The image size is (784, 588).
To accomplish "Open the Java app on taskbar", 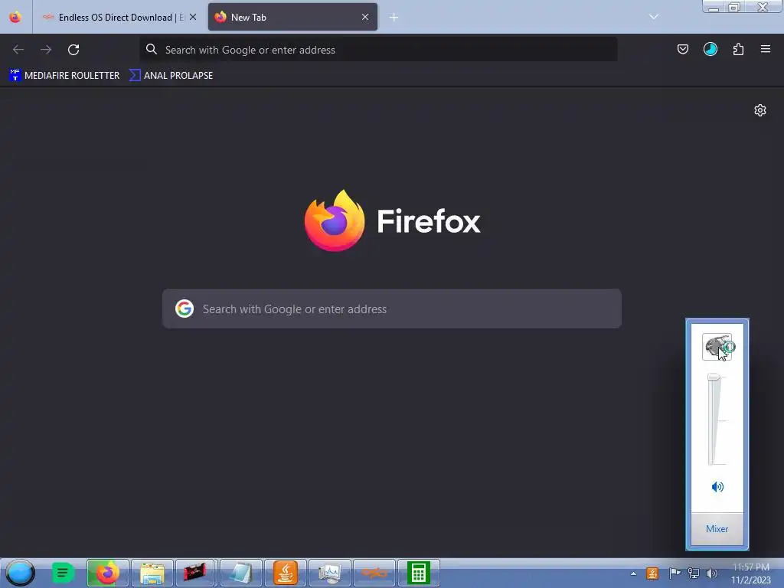I will [x=286, y=573].
